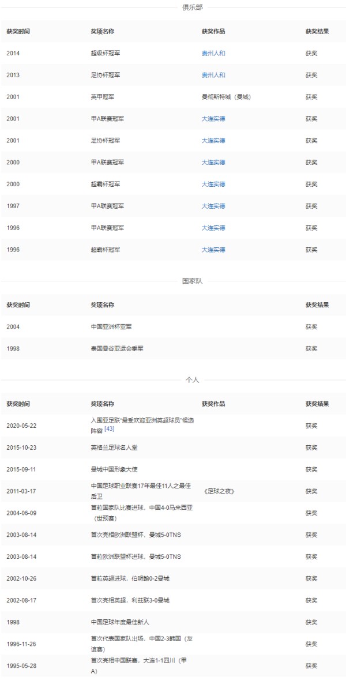Click 曼城中国形象大使 award cell

(114, 469)
